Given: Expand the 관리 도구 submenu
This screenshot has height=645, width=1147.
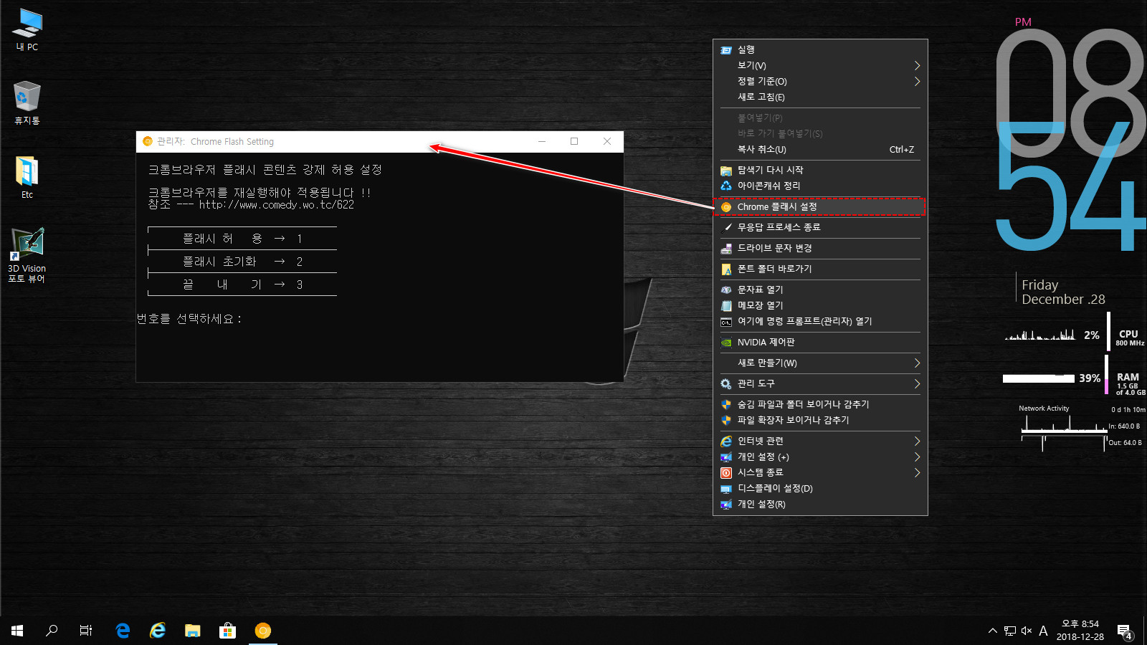Looking at the screenshot, I should click(820, 383).
